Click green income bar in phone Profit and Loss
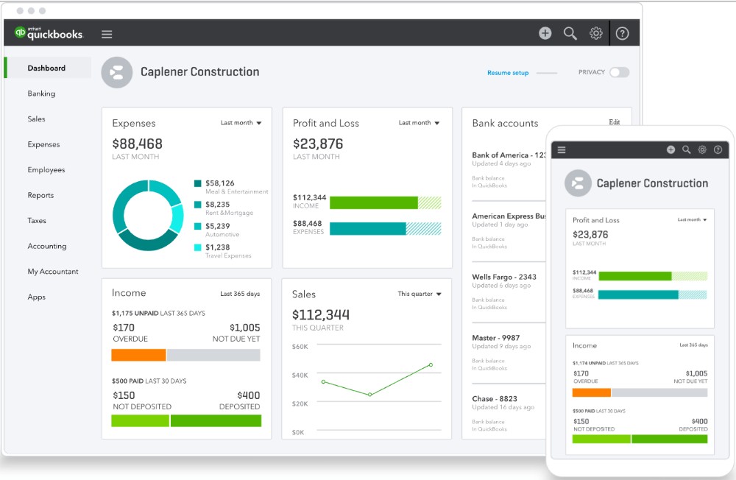The image size is (736, 480). click(x=635, y=276)
